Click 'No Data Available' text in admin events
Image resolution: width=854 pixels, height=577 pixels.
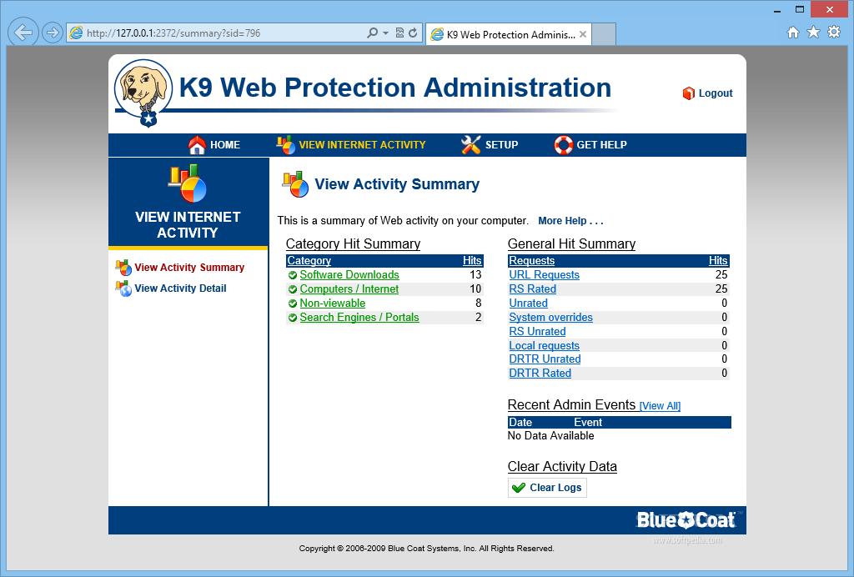tap(550, 436)
